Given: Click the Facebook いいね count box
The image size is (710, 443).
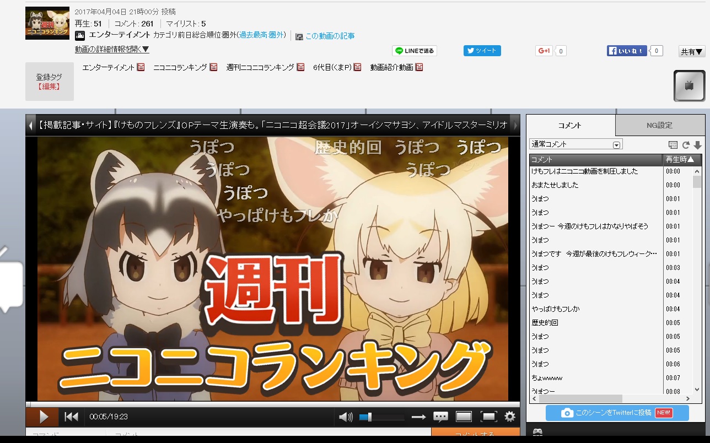Looking at the screenshot, I should tap(656, 51).
